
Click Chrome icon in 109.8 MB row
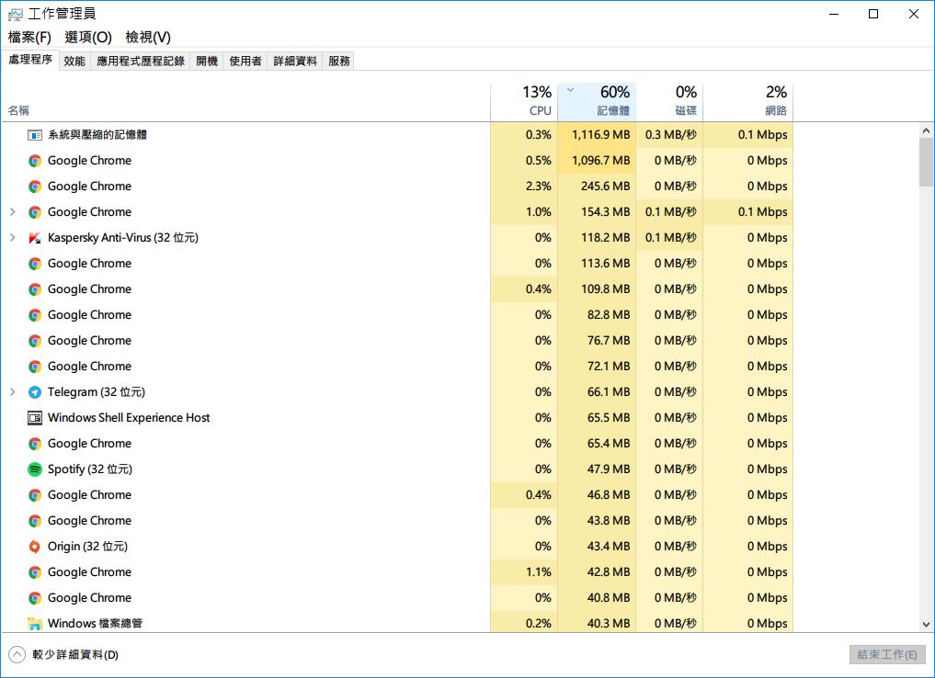click(35, 289)
